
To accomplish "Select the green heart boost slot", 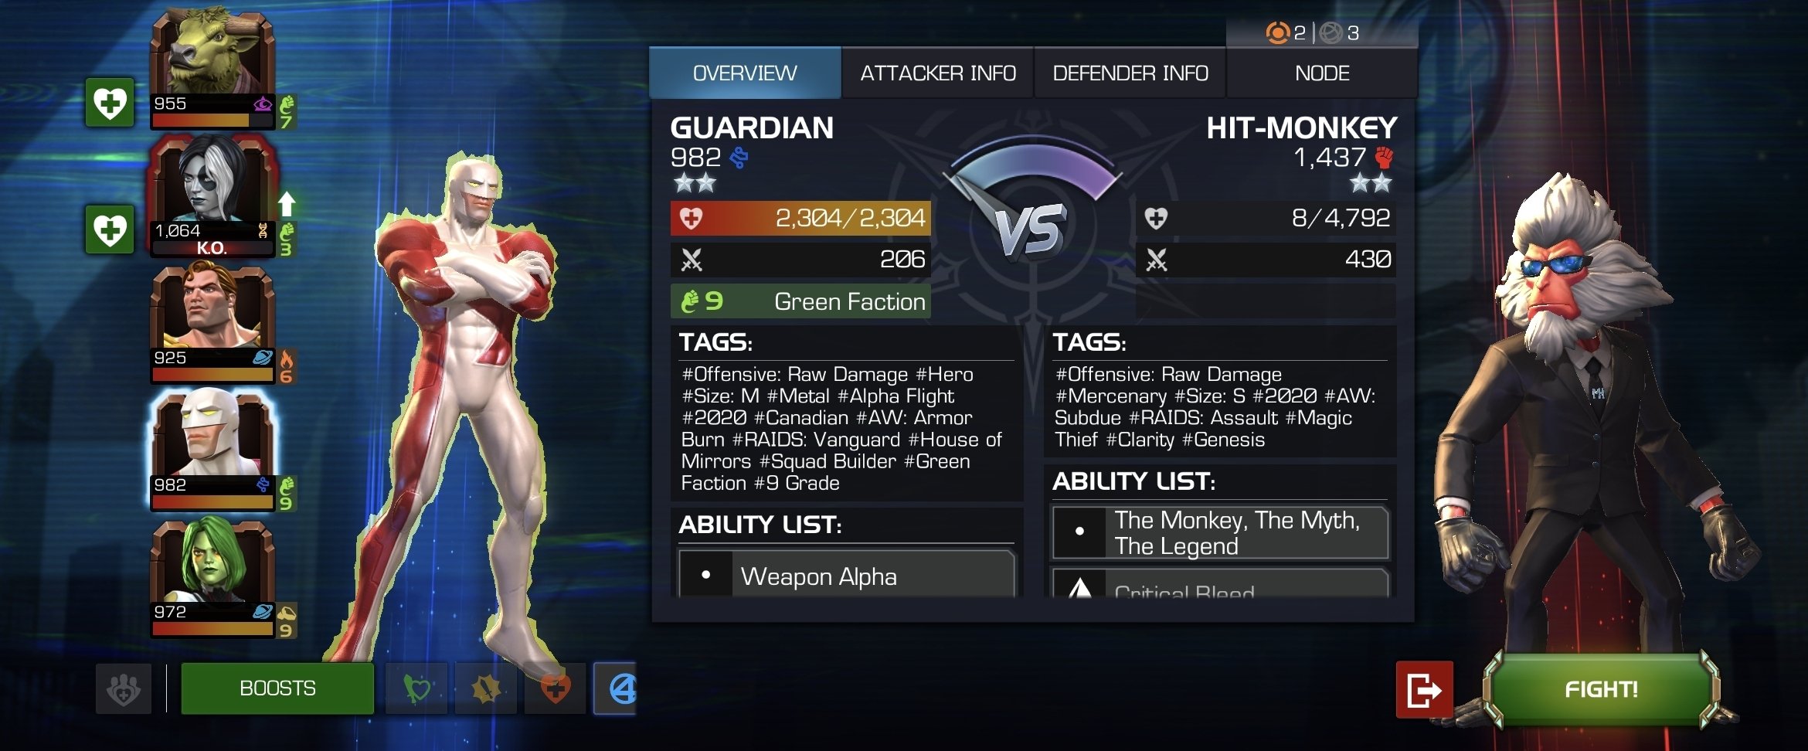I will 416,688.
